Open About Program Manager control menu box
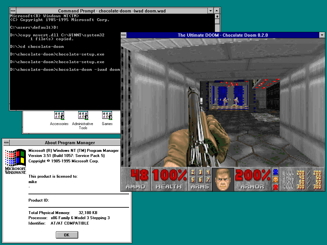The image size is (327, 245). [6, 143]
